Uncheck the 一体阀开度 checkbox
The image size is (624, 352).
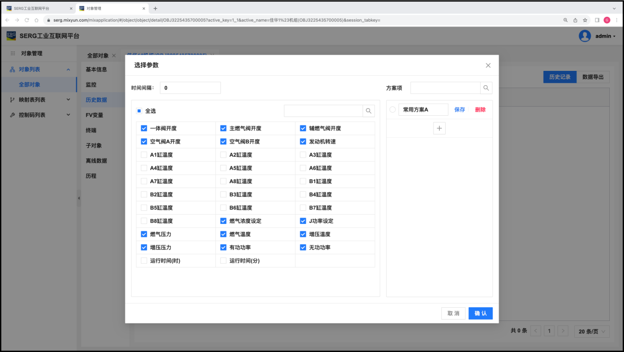pyautogui.click(x=144, y=128)
